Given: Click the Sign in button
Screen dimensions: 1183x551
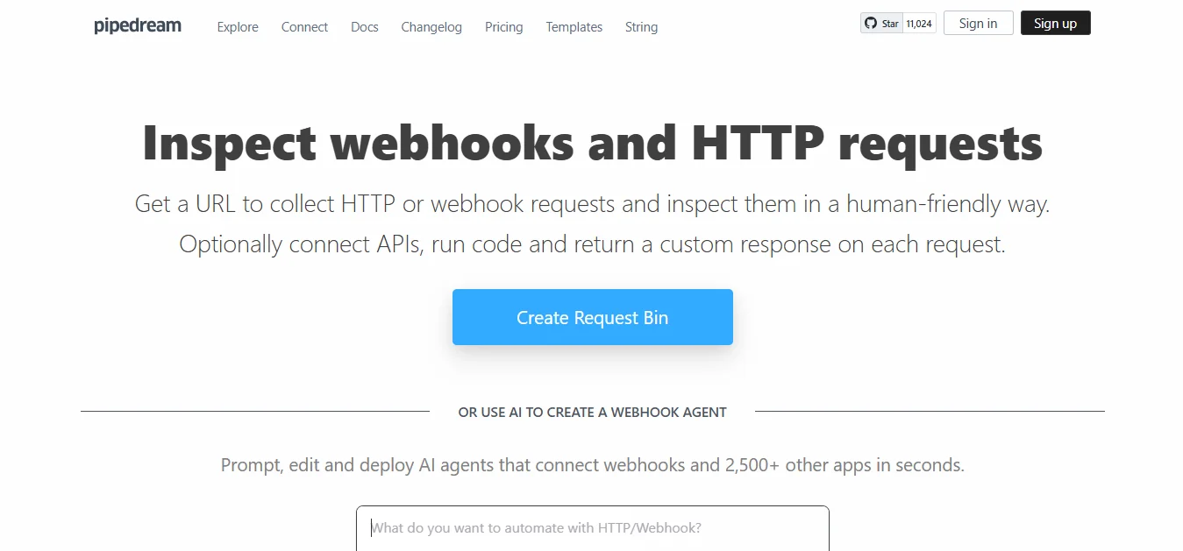Looking at the screenshot, I should [978, 23].
